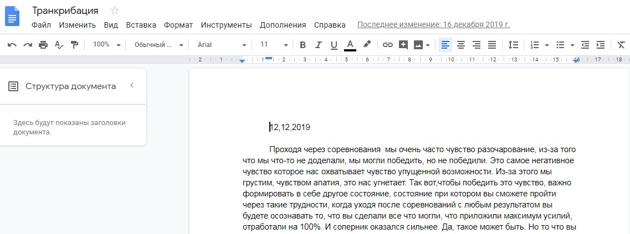Screen dimensions: 630x234
Task: Open the Обычный paragraph style dropdown
Action: (158, 45)
